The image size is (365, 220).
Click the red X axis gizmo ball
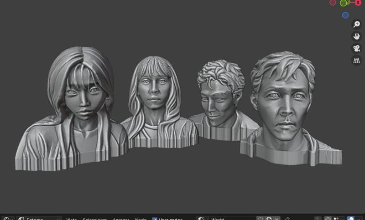[x=358, y=2]
